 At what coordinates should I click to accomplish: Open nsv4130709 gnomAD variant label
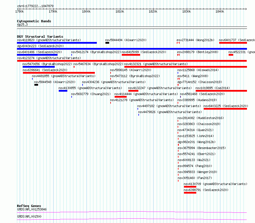[215, 184]
